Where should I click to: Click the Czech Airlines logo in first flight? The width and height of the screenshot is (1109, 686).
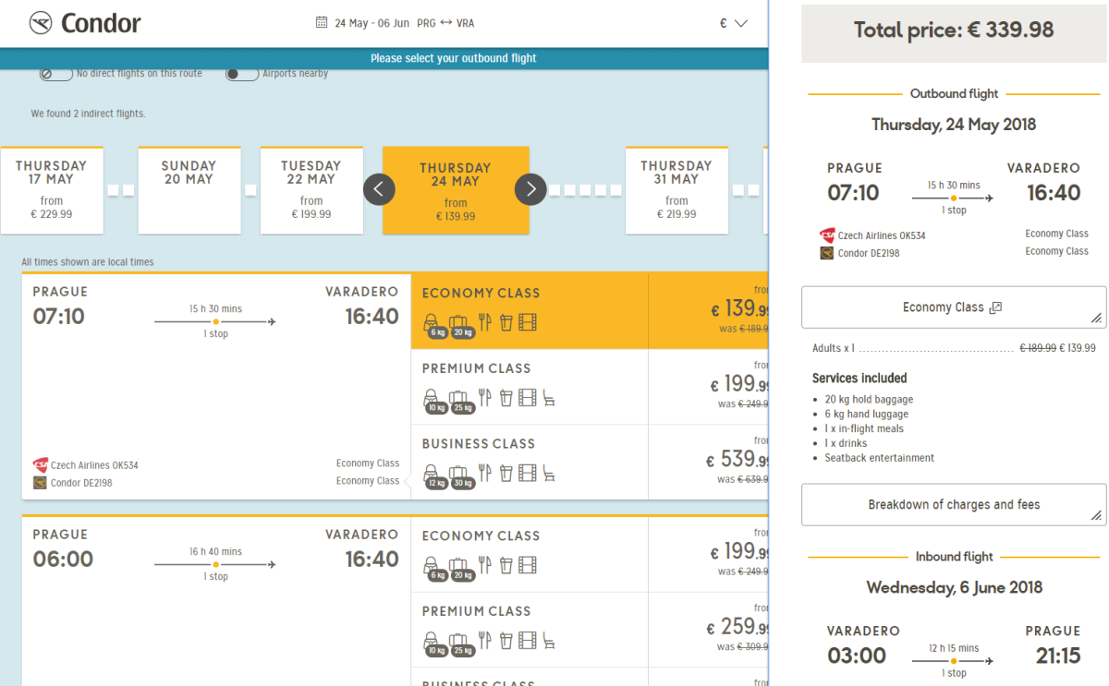click(x=40, y=465)
